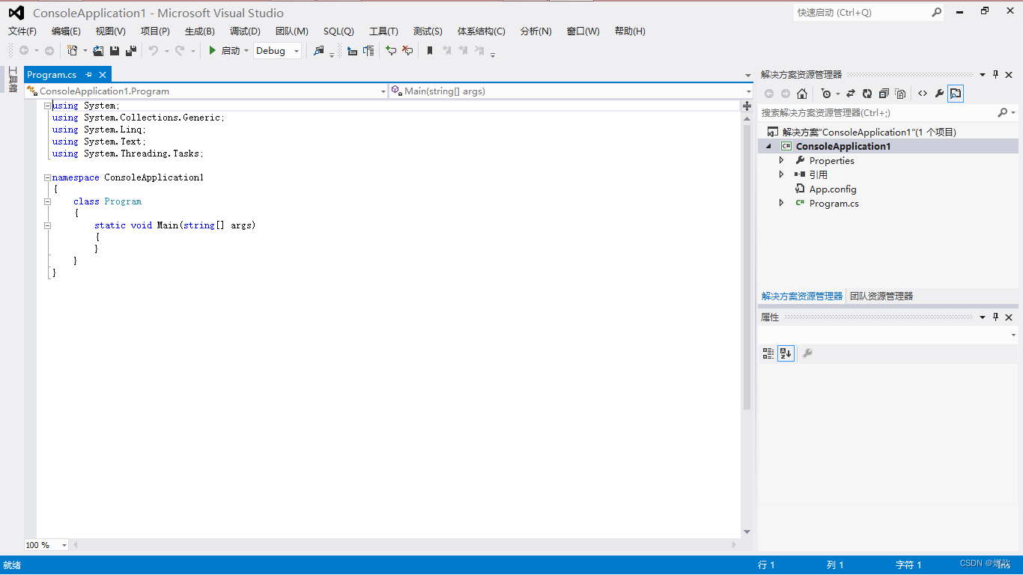Screen dimensions: 1023x575
Task: Click the View Code icon in Solution Explorer
Action: coord(923,94)
